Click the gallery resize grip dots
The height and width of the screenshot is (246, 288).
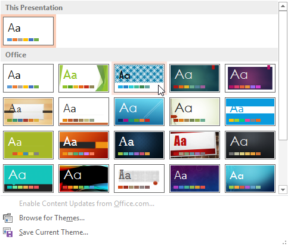pyautogui.click(x=284, y=242)
